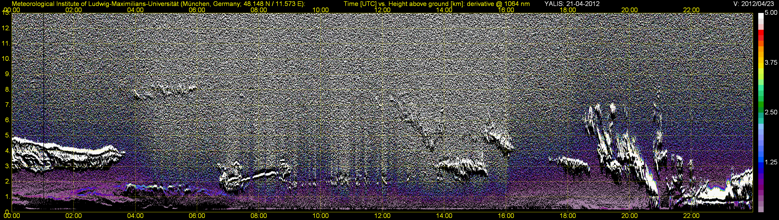
Task: Pick the '6.' km height label
Action: 8,120
